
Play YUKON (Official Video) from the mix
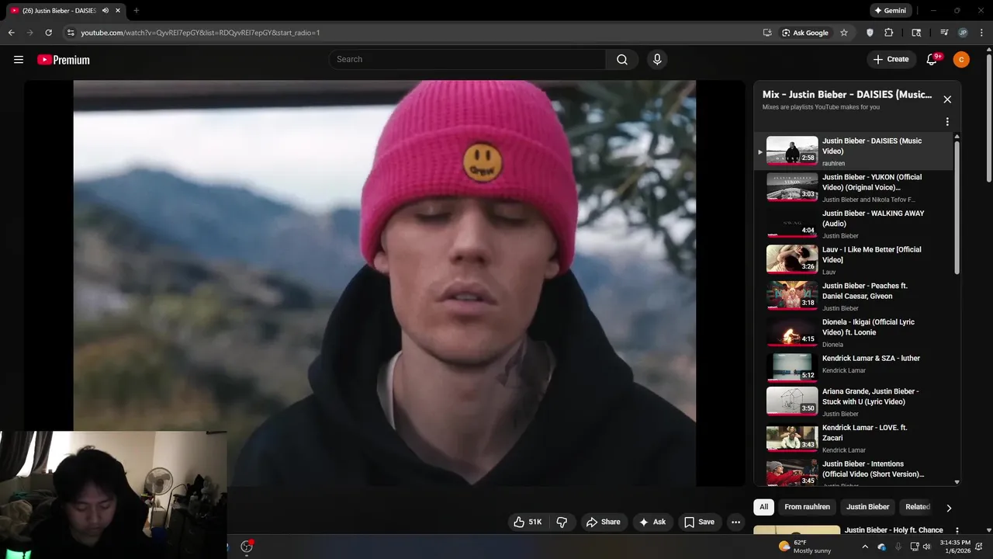click(853, 188)
